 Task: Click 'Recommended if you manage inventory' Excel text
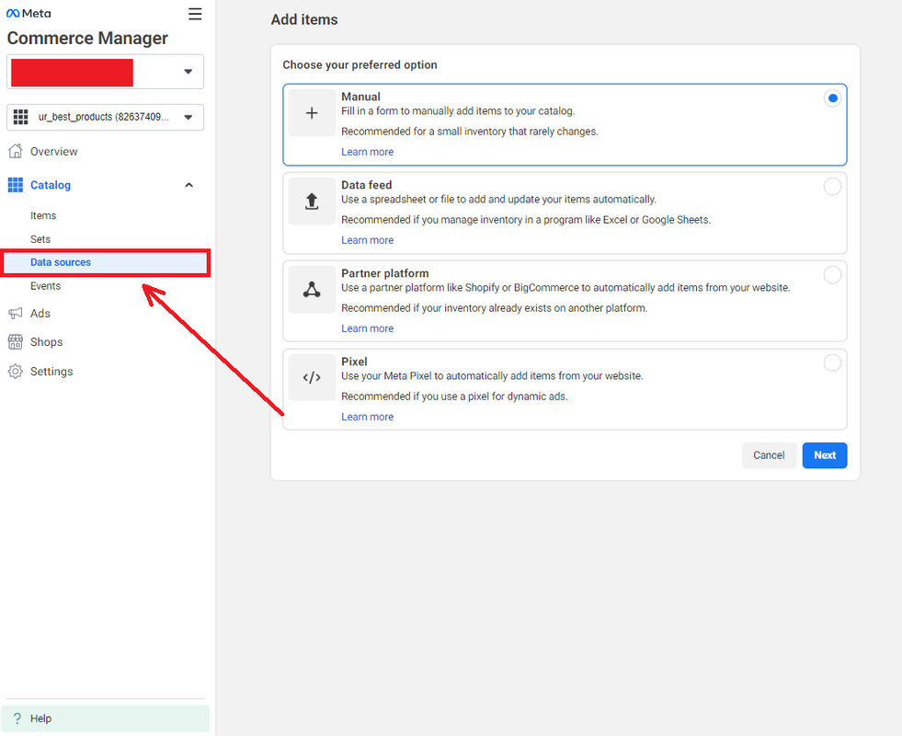(x=526, y=220)
